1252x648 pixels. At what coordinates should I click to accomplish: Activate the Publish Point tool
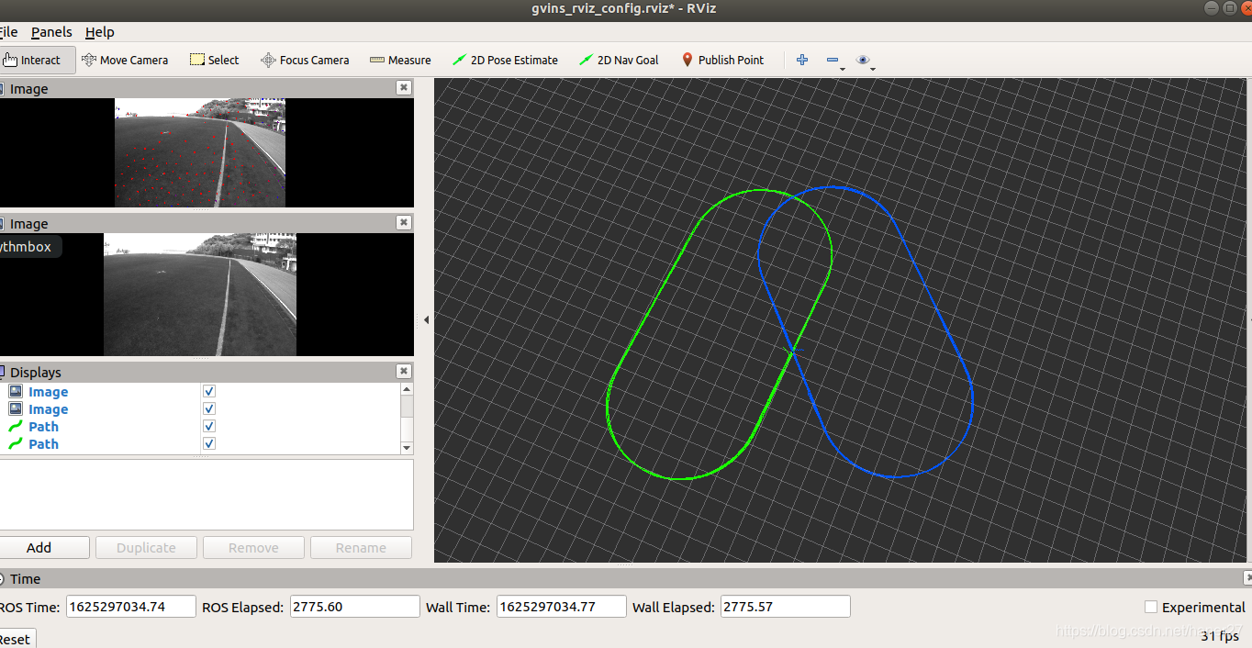click(722, 60)
